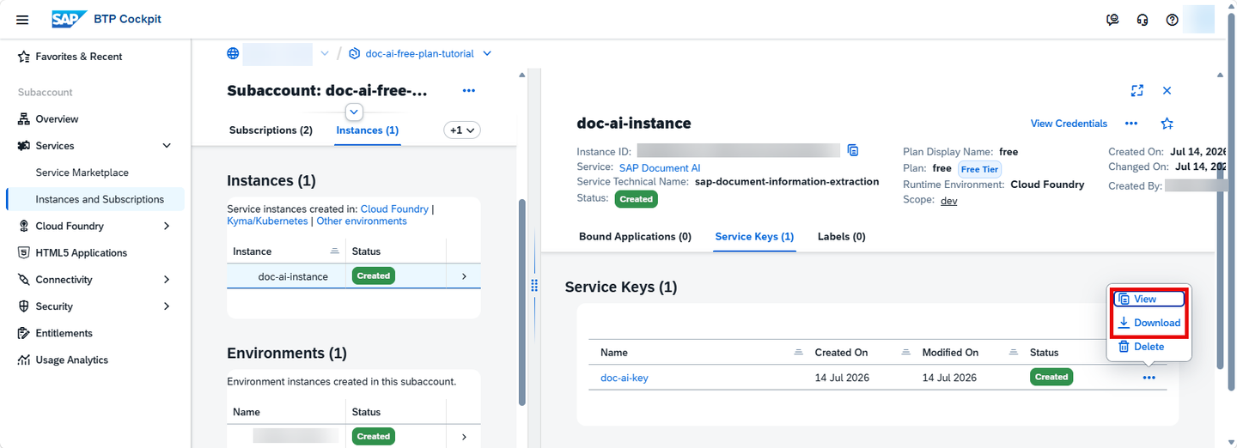Click the dev scope link
Viewport: 1237px width, 448px height.
pos(949,201)
